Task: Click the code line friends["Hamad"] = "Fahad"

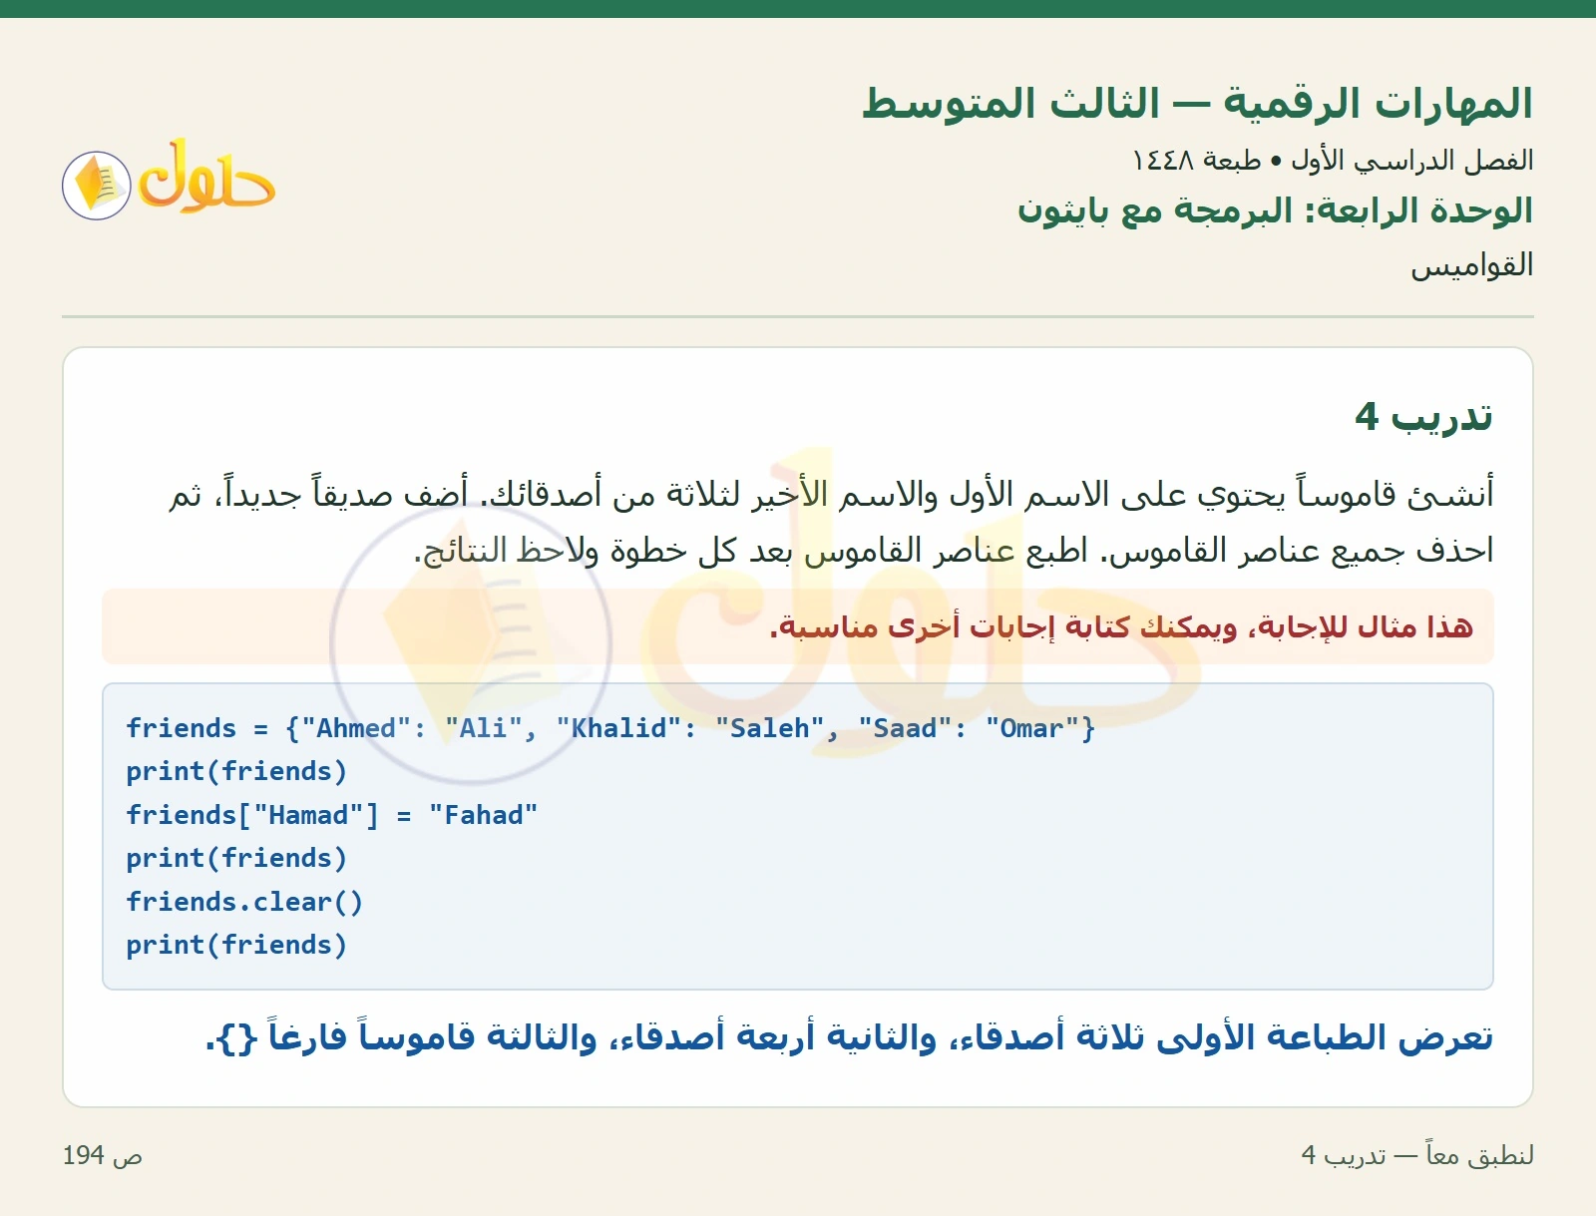Action: point(331,815)
